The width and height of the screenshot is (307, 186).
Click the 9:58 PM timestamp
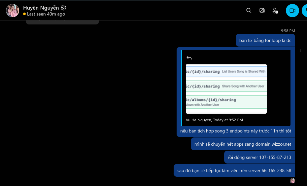coord(288,31)
